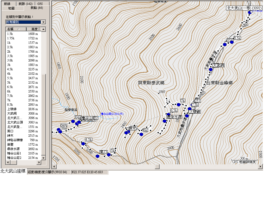Viewport: 267px width, 200px height.
Task: Click the blue waypoint marker beside the 大武祠 label
Action: click(x=211, y=69)
